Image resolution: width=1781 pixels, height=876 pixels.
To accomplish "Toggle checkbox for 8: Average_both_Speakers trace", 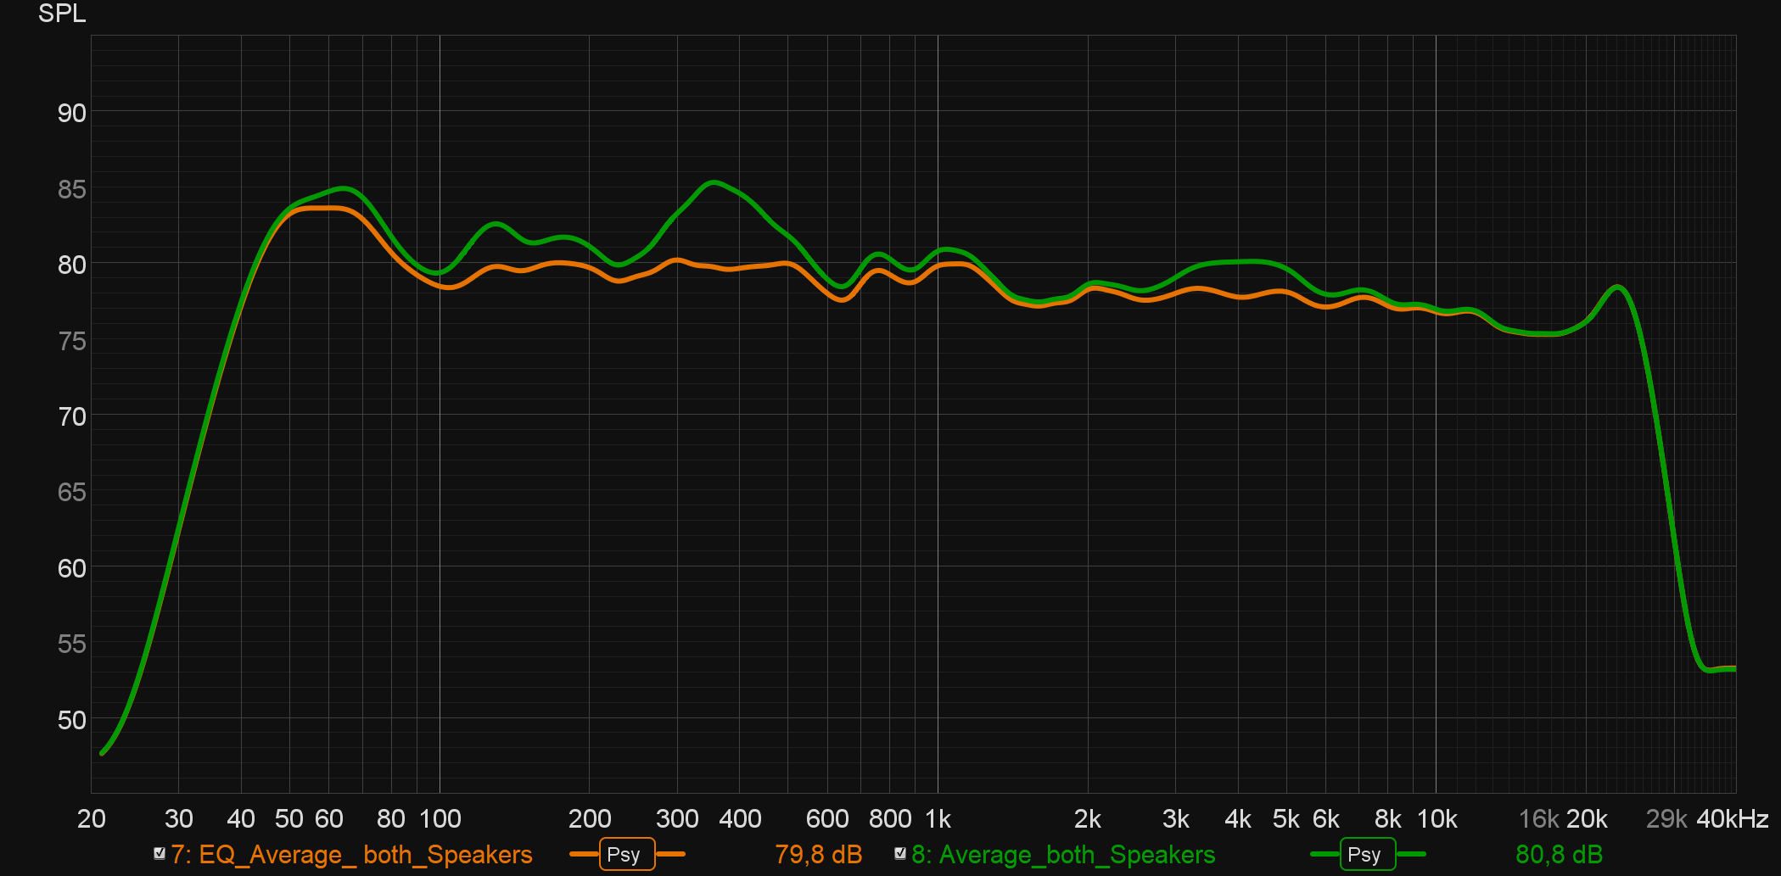I will point(900,853).
